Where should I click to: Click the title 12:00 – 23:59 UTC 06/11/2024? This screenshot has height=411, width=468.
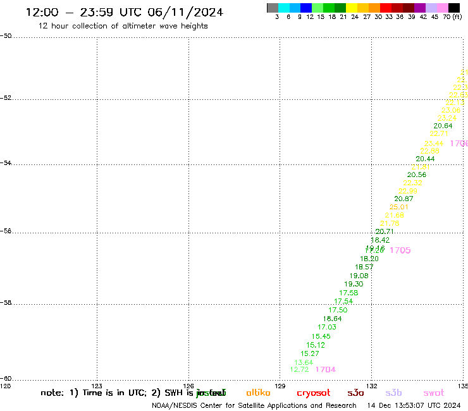[x=125, y=13]
